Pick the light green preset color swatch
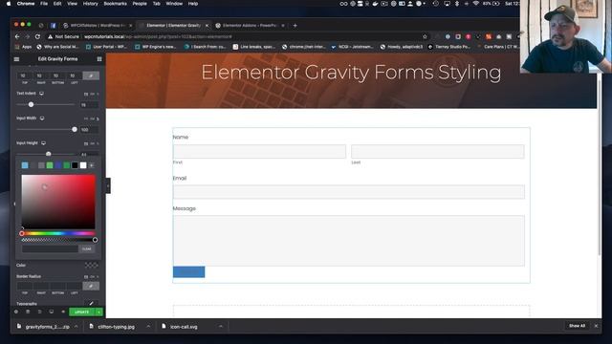Image resolution: width=612 pixels, height=344 pixels. click(x=50, y=165)
